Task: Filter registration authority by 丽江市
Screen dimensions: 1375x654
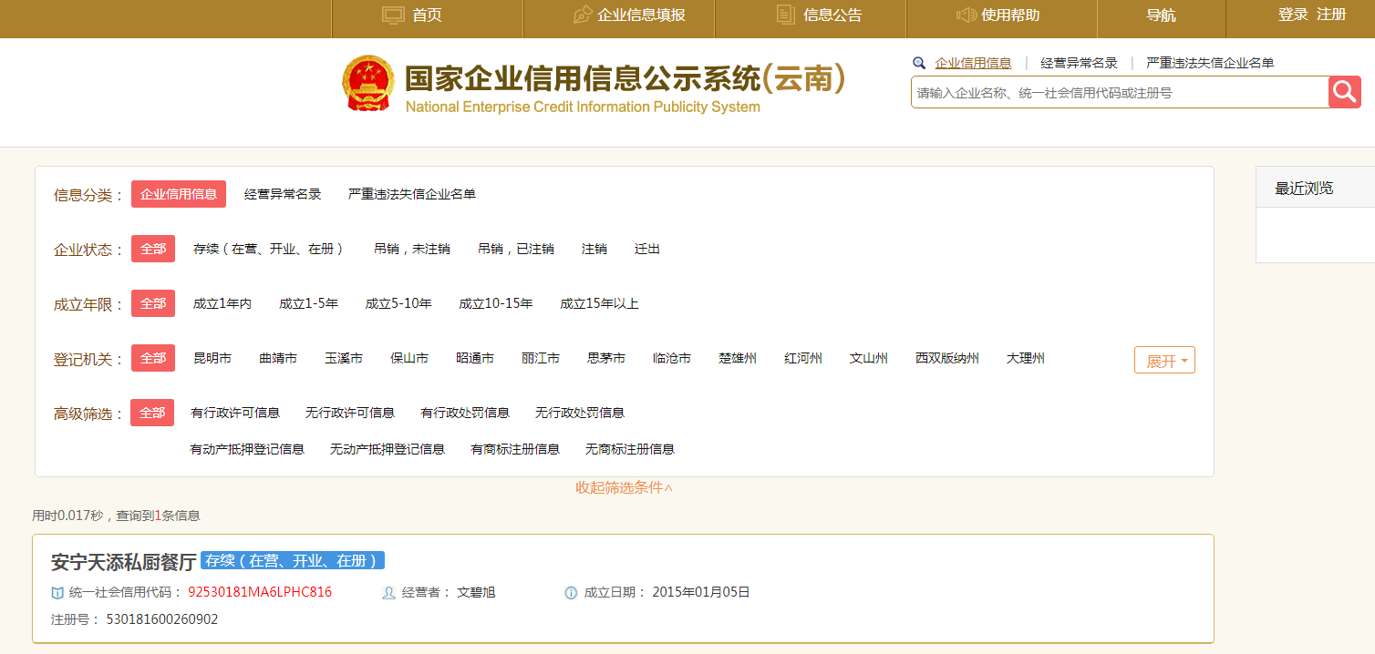Action: pos(541,358)
